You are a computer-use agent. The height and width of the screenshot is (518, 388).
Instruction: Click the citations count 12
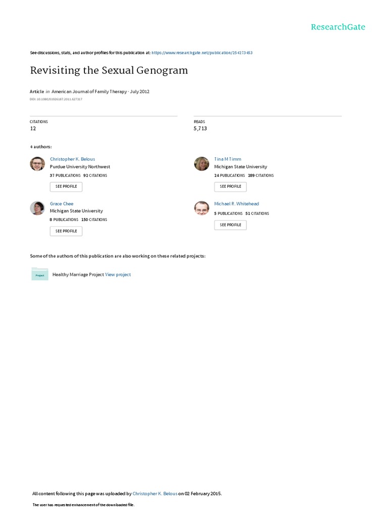coord(33,128)
